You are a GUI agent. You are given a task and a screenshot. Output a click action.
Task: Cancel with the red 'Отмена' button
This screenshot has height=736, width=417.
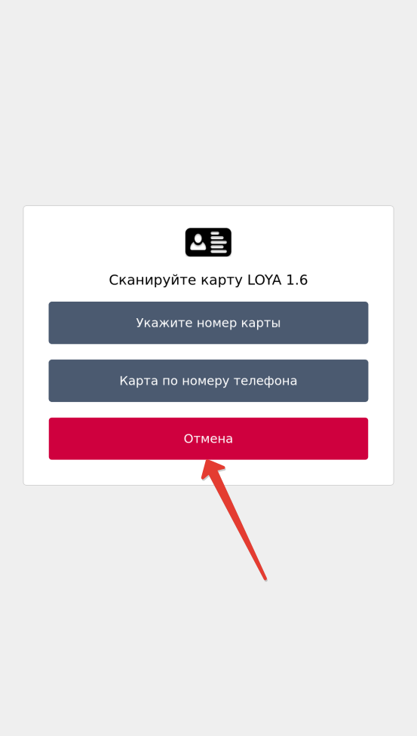(x=208, y=438)
